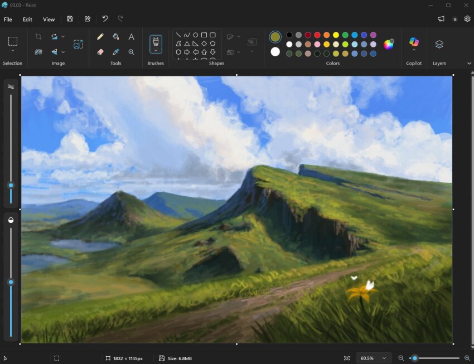474x364 pixels.
Task: Open the File menu
Action: 8,19
